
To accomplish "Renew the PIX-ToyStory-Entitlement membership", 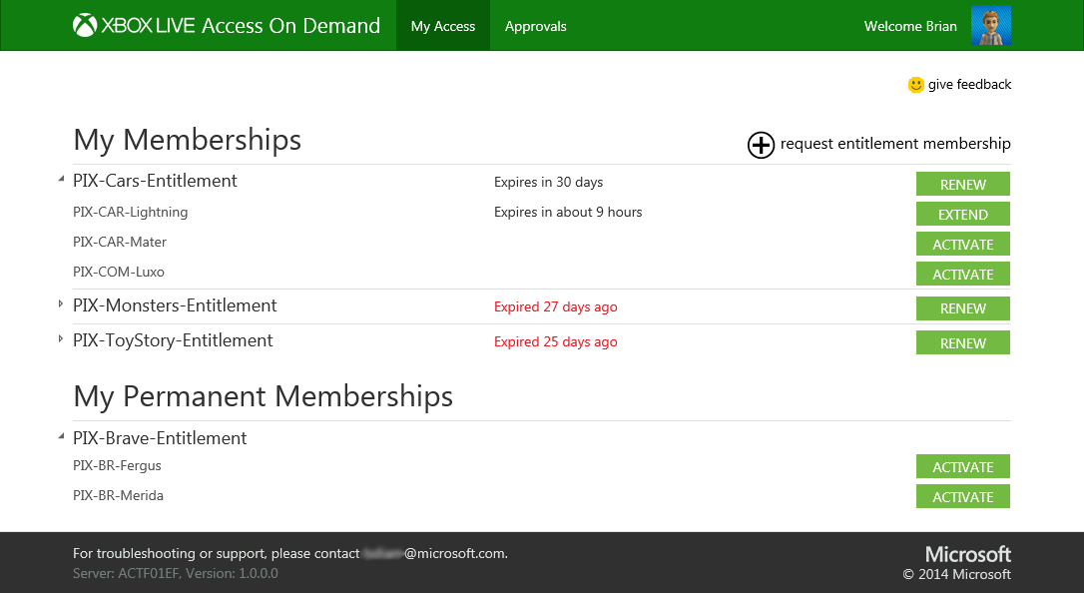I will tap(963, 342).
